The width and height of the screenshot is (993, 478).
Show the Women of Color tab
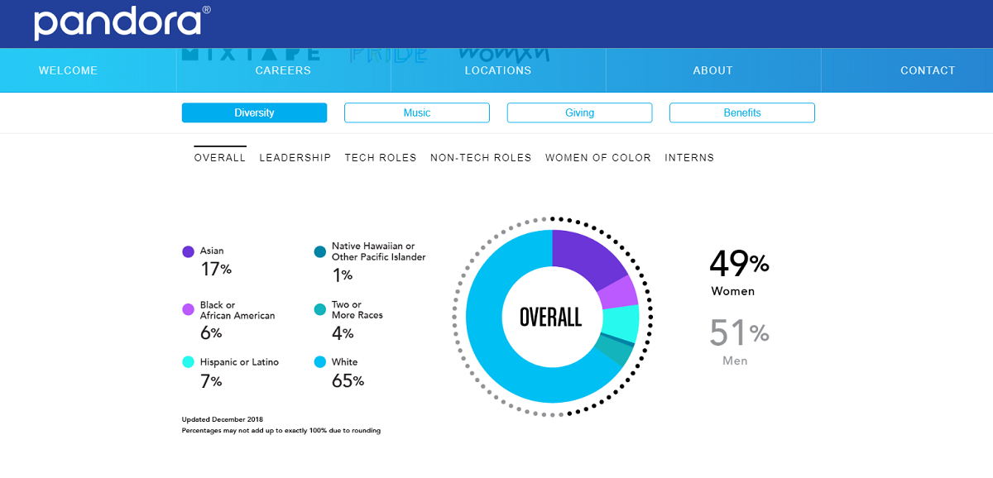(598, 157)
